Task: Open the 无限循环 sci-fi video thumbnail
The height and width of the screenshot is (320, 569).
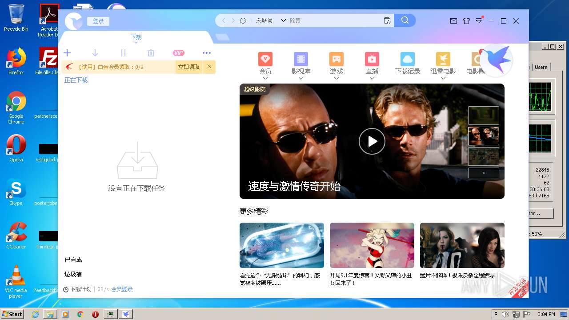Action: [x=282, y=245]
